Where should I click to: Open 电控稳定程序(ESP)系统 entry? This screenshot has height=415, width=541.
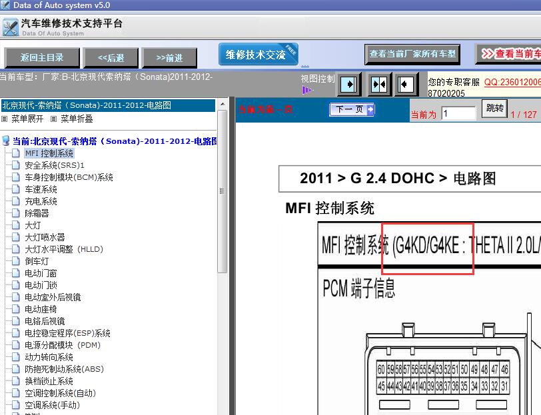(67, 333)
